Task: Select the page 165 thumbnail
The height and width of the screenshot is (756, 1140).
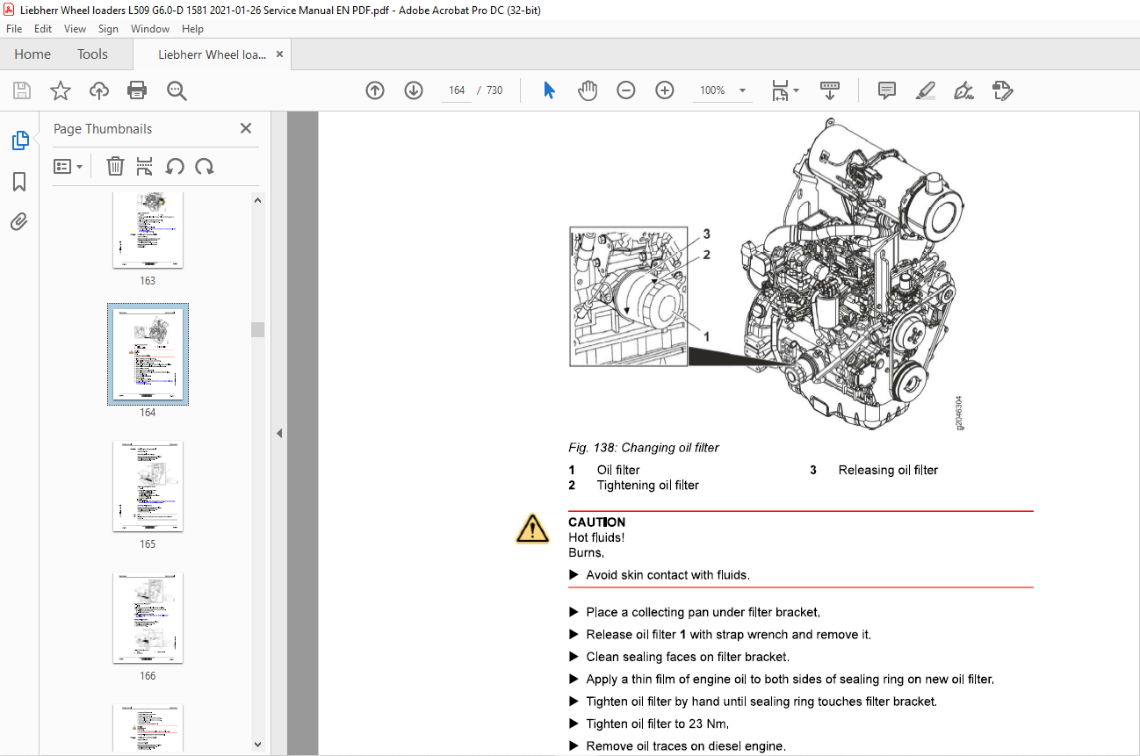Action: pyautogui.click(x=148, y=486)
